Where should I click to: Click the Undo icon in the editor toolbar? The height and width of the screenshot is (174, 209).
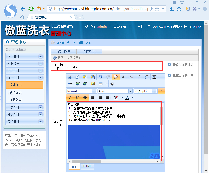coord(101,77)
